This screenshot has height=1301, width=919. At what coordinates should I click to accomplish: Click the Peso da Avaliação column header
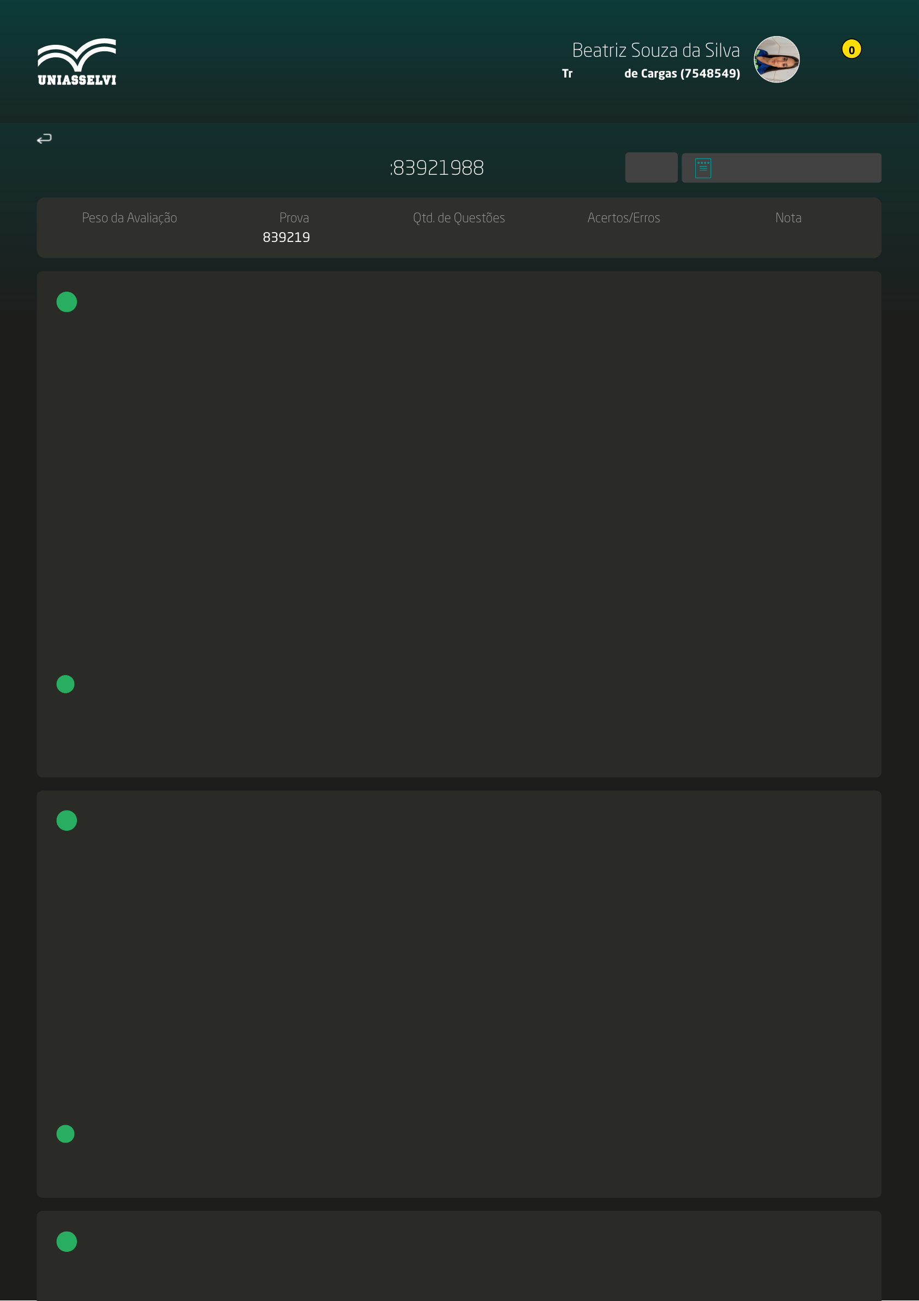pyautogui.click(x=130, y=218)
